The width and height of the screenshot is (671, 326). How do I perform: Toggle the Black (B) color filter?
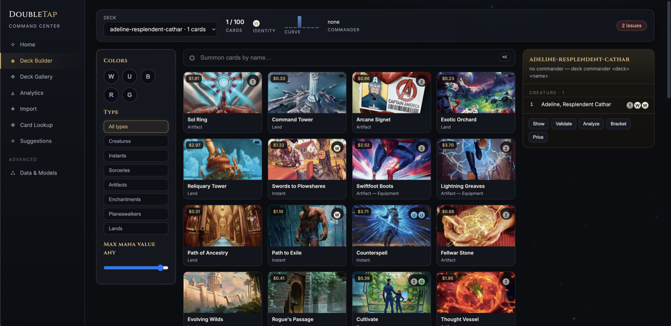coord(148,77)
